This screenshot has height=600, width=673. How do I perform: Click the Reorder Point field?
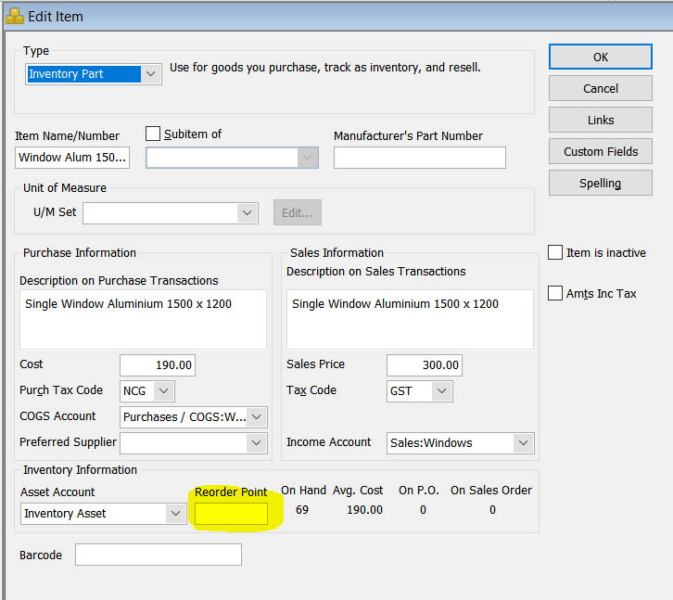[x=231, y=514]
